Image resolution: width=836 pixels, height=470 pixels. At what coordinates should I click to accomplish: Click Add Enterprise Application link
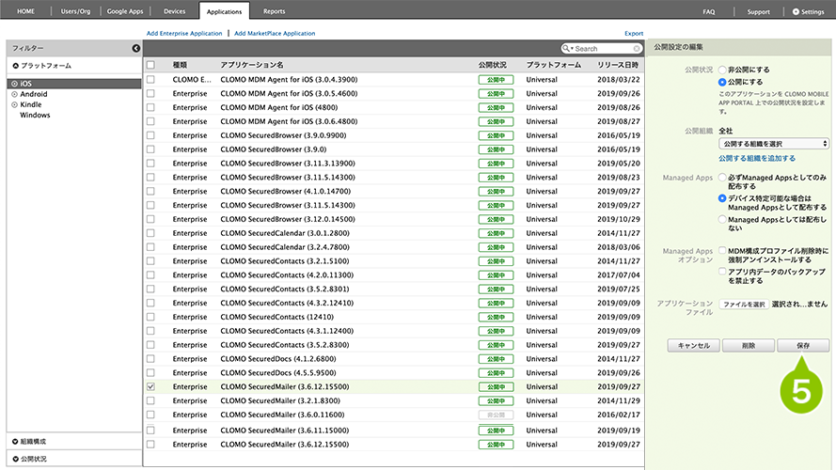[x=184, y=33]
